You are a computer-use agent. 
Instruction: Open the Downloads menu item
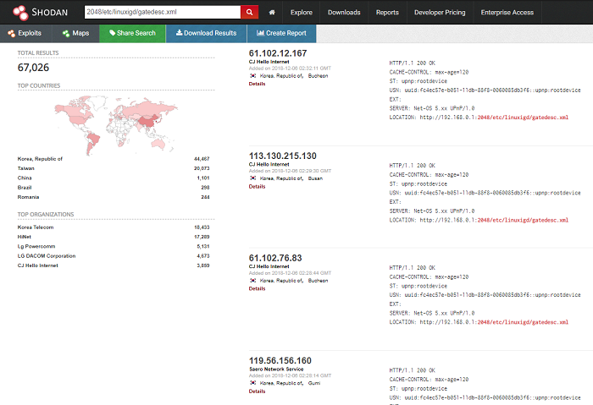pos(344,13)
